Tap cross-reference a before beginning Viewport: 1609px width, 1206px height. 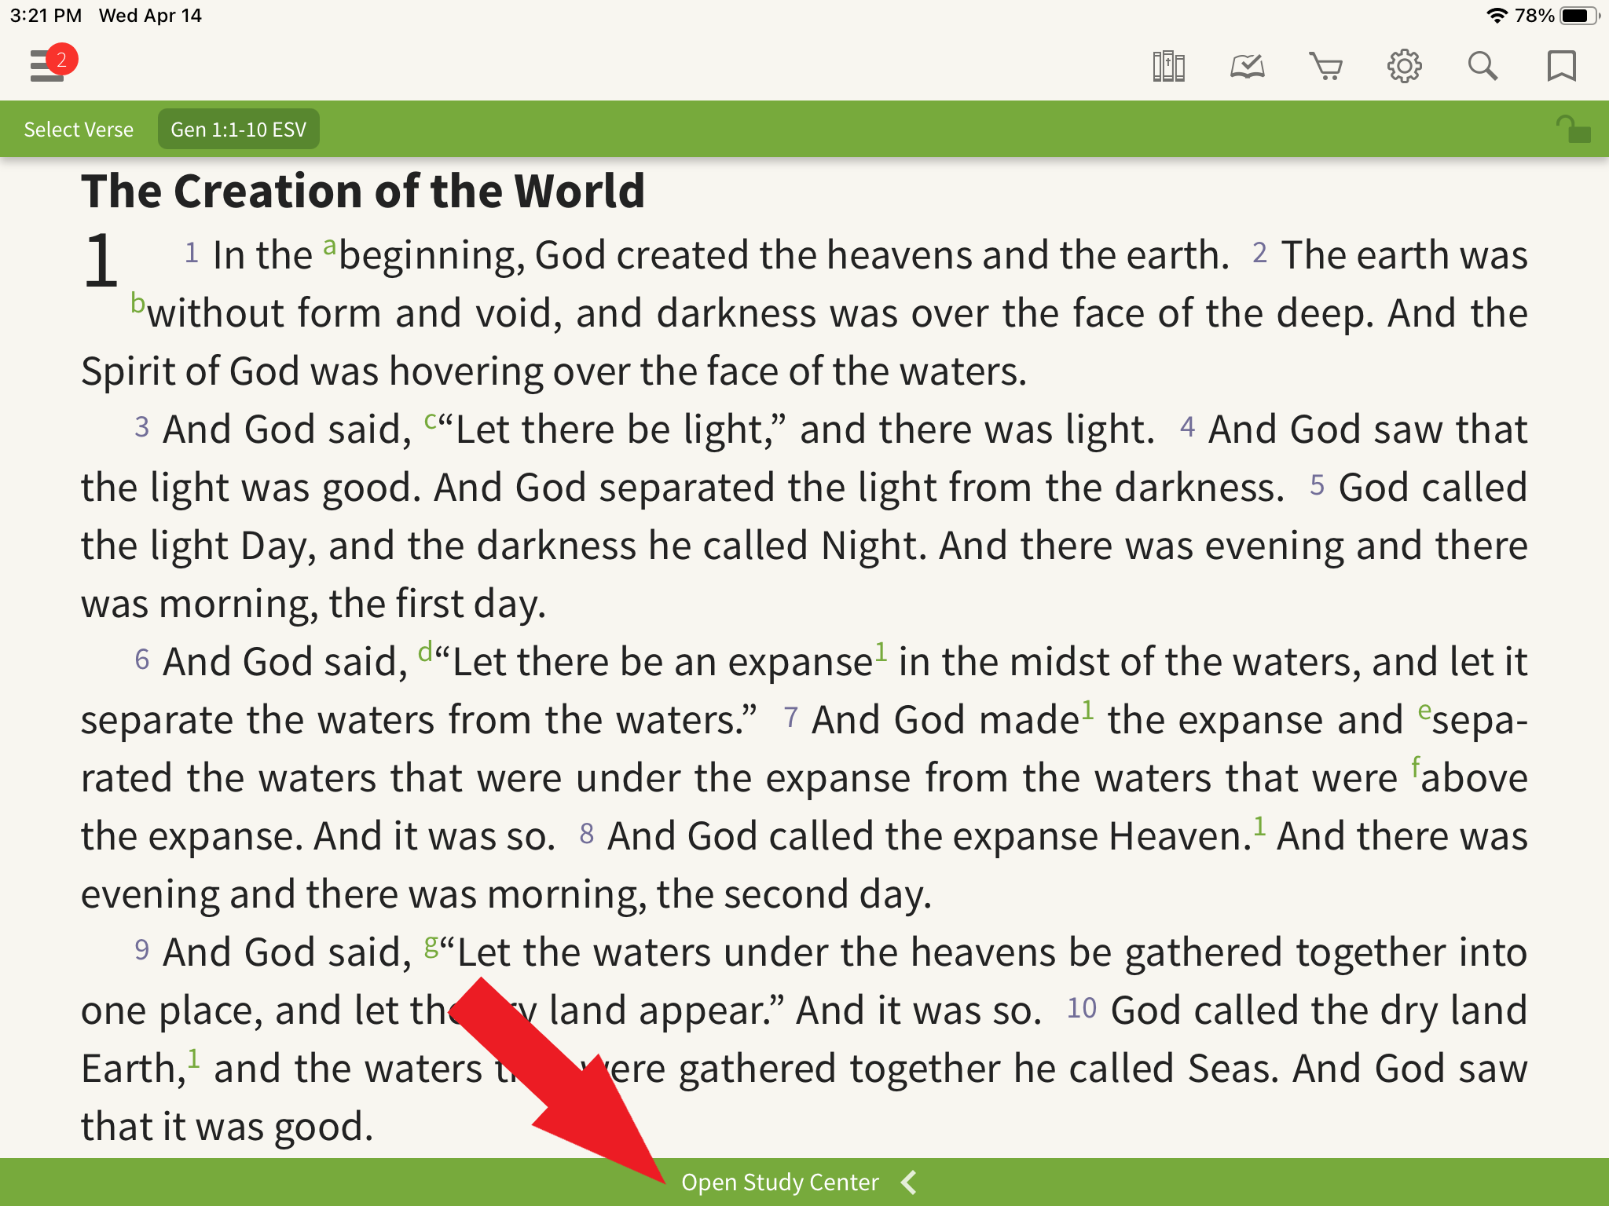pos(330,247)
